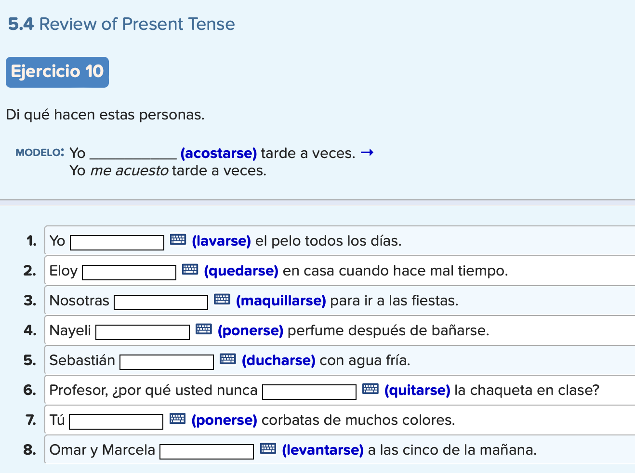Focus the answer box after Eloy
The image size is (635, 473).
coord(129,273)
